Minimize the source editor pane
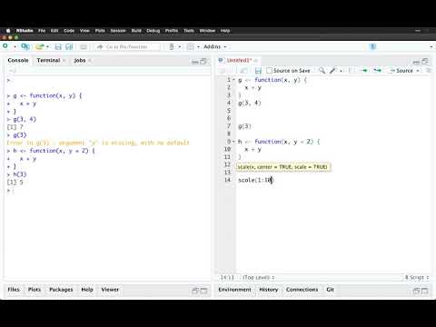Viewport: 436px width, 327px height. click(x=417, y=62)
